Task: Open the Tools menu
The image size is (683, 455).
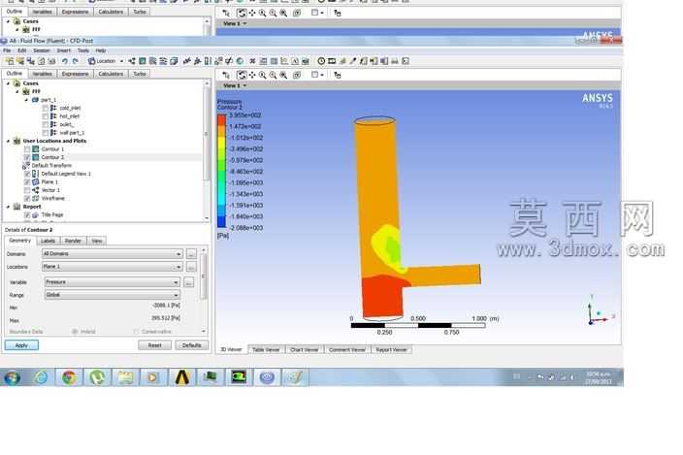Action: point(82,50)
